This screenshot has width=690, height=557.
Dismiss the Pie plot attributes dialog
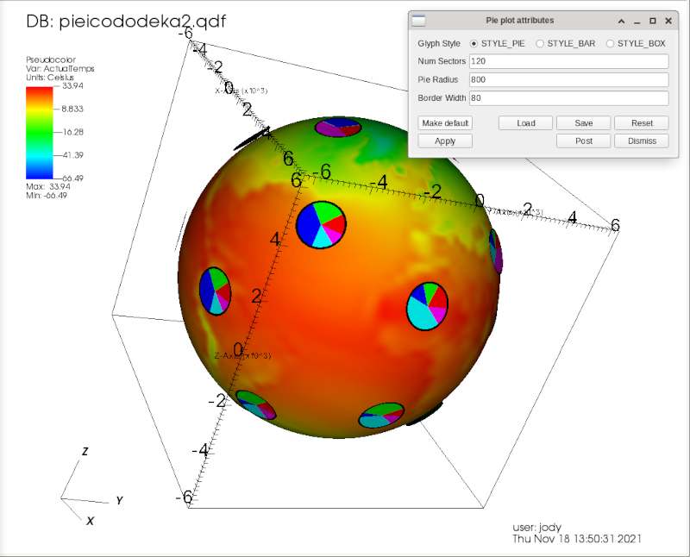tap(642, 141)
